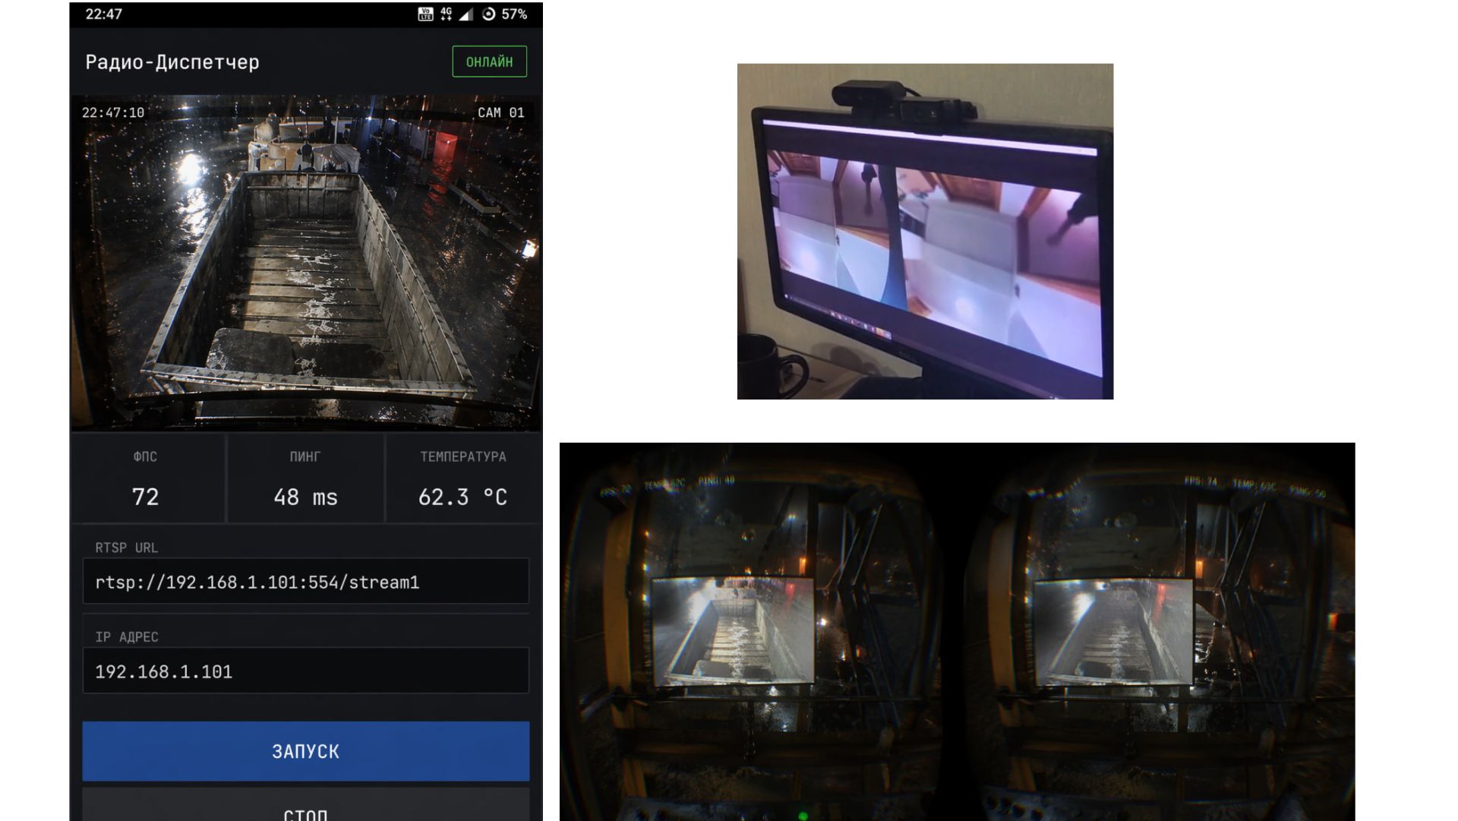Click the Радио-Диспетчер app title
This screenshot has width=1458, height=821.
tap(172, 62)
